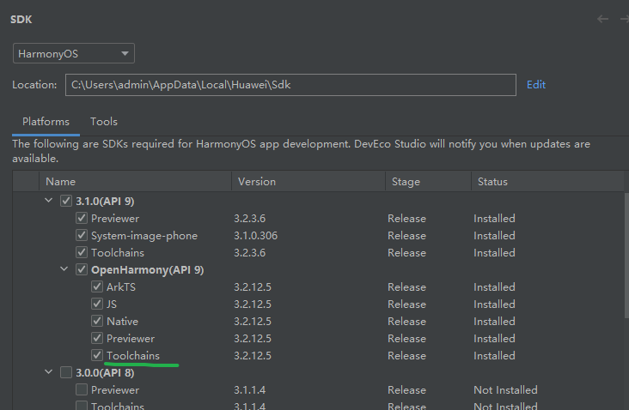Click the SDK list vertical scrollbar

(626, 256)
